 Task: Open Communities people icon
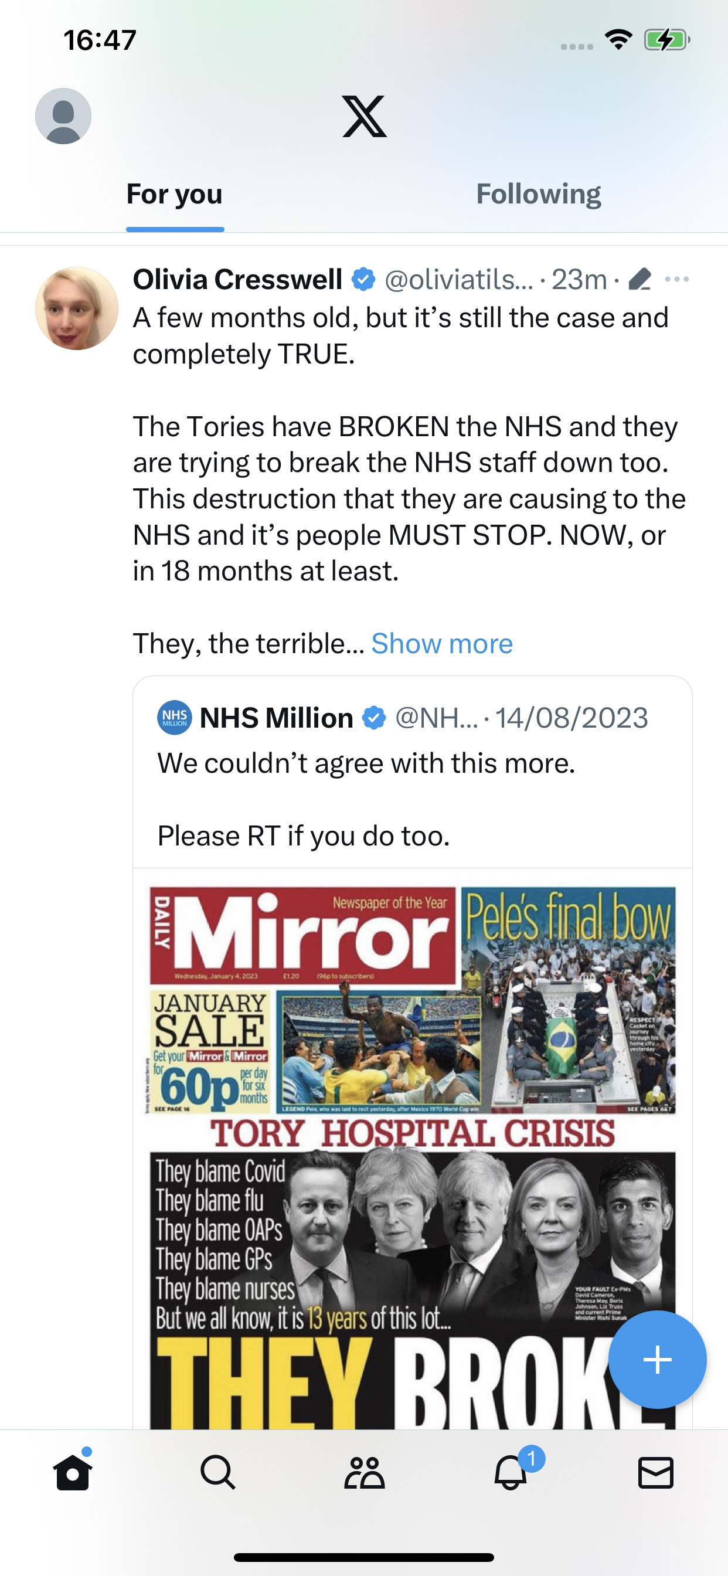point(364,1472)
